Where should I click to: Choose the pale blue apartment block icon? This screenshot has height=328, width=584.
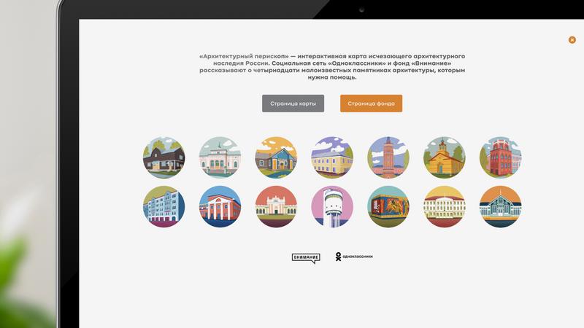coord(164,206)
